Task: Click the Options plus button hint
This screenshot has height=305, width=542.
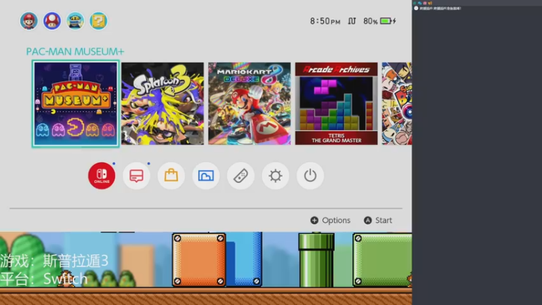Action: point(331,220)
